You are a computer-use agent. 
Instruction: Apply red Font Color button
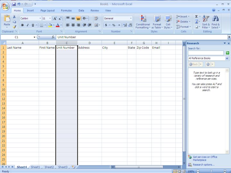tap(58, 25)
